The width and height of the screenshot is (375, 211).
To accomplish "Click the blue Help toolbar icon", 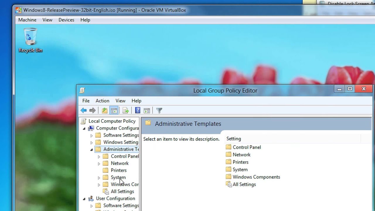I will [138, 110].
